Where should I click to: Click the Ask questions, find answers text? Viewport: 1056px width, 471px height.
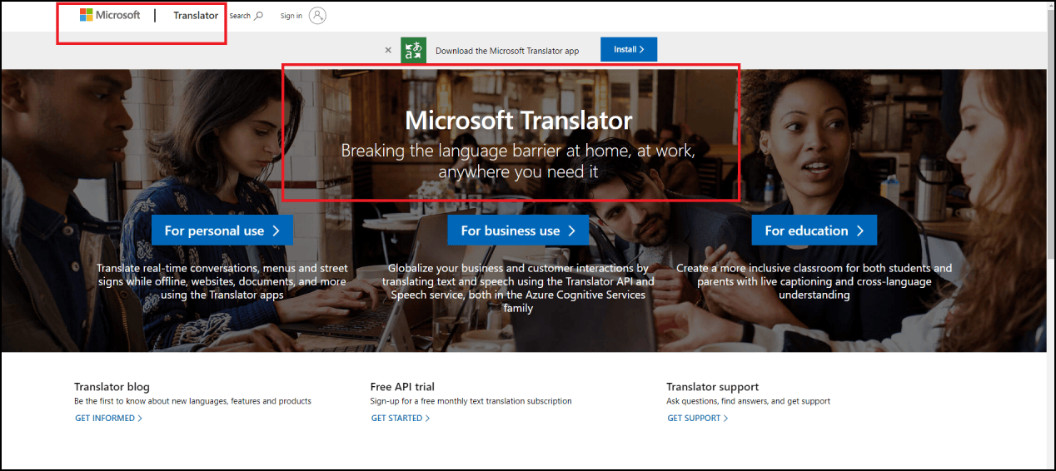(748, 401)
